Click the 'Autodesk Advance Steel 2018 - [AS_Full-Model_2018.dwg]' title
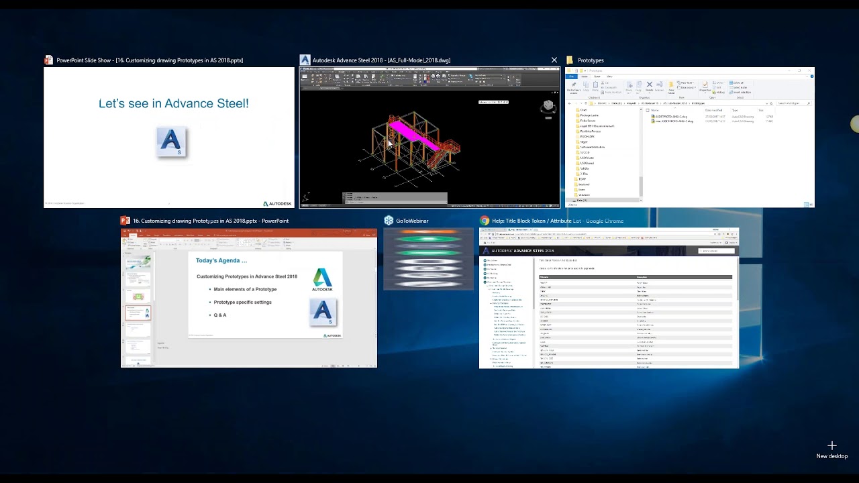859x483 pixels. (x=381, y=60)
